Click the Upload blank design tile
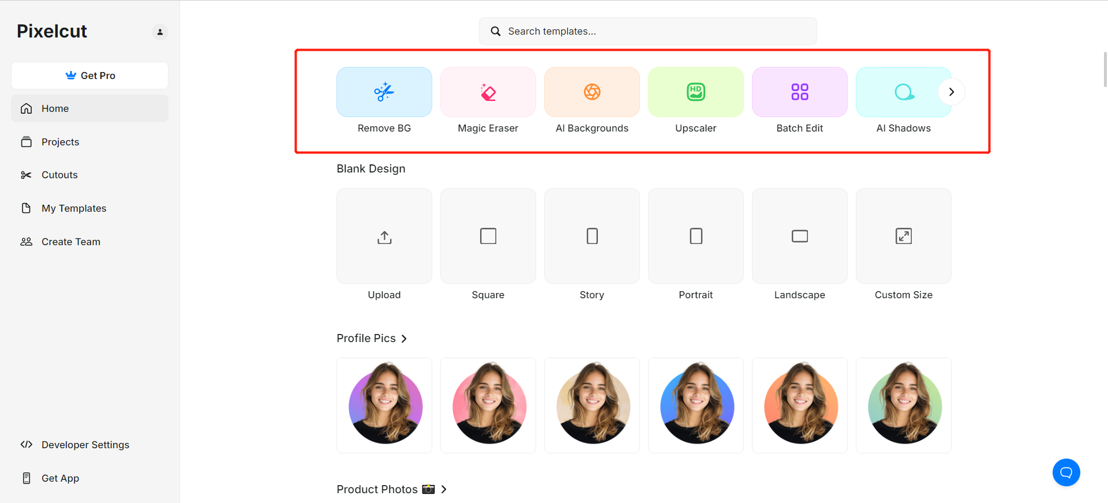The width and height of the screenshot is (1108, 503). pos(384,236)
